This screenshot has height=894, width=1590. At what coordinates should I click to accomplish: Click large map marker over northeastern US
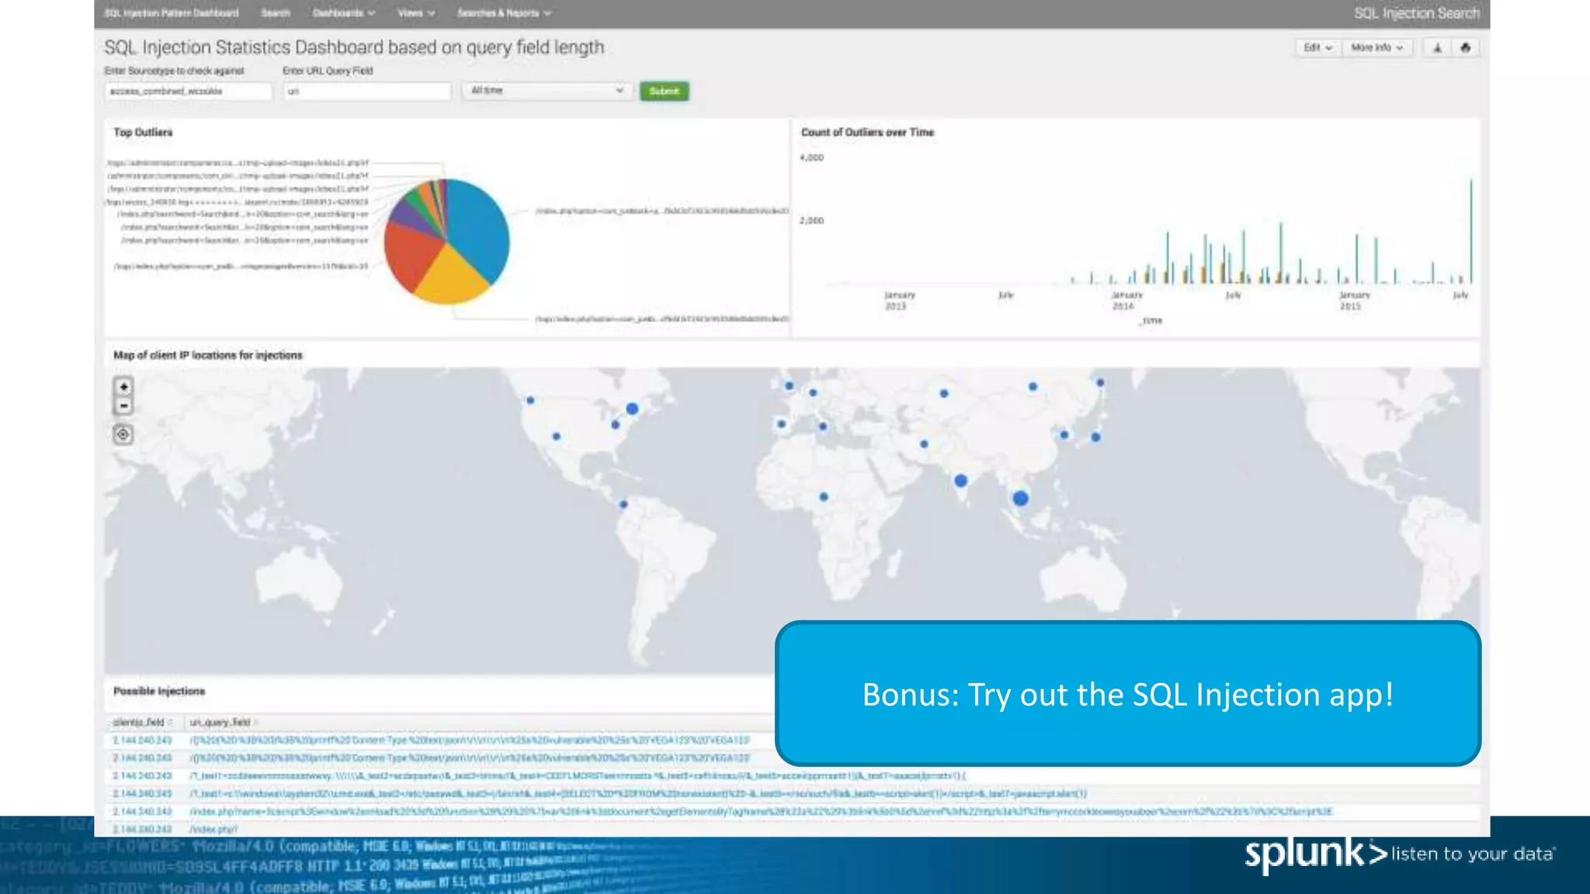(632, 409)
